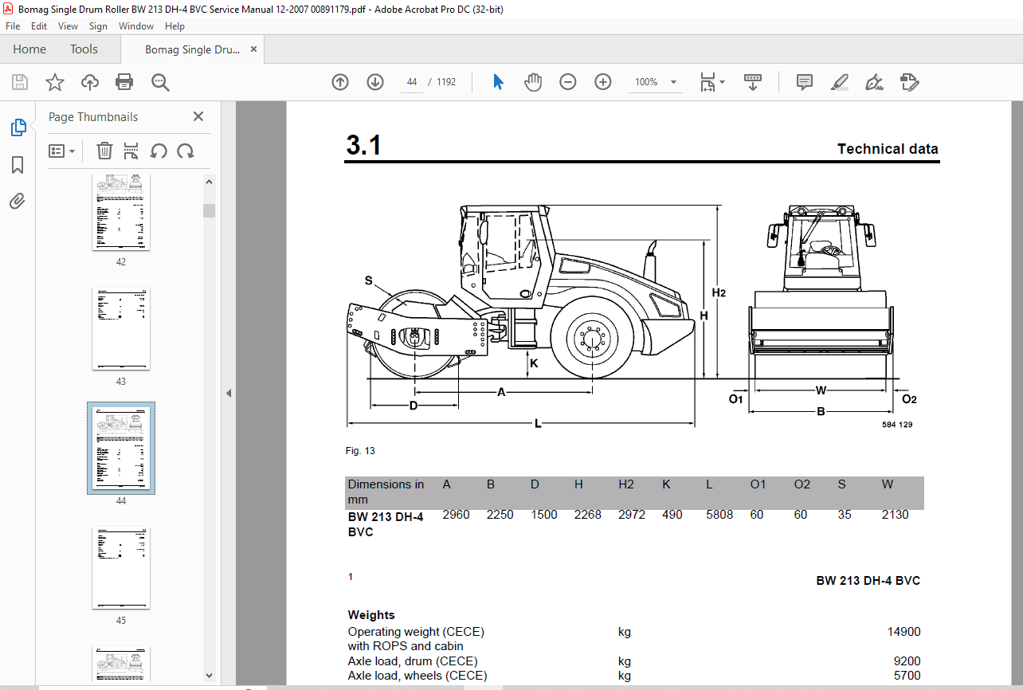Delete selected page trash icon

[104, 151]
